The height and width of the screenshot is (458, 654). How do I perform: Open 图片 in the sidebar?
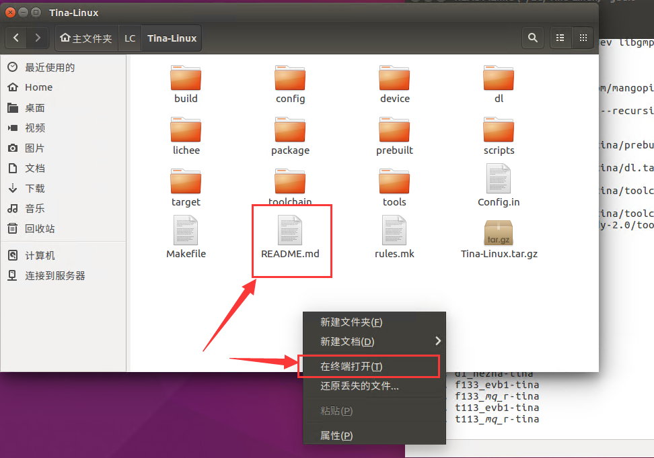click(x=63, y=148)
